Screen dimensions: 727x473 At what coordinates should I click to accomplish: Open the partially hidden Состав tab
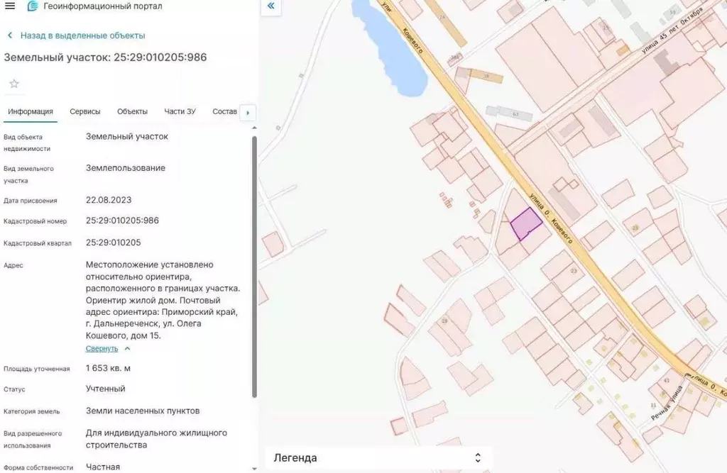pos(224,111)
